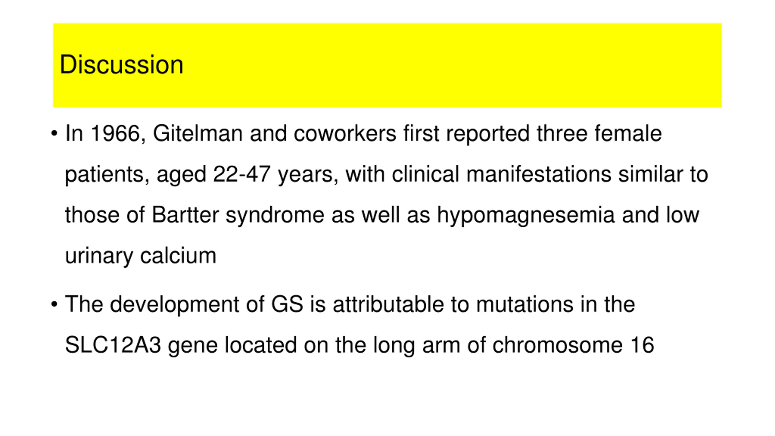
Task: Click the word coworkers
Action: (345, 133)
